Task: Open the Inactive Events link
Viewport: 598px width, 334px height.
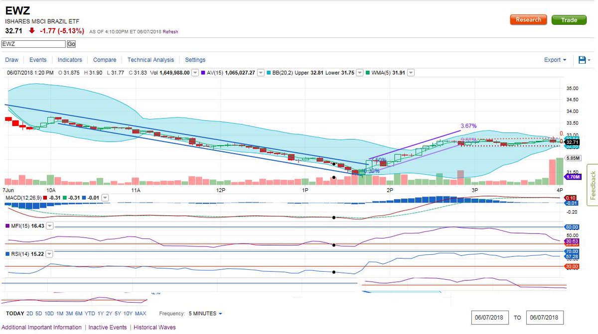Action: point(108,327)
